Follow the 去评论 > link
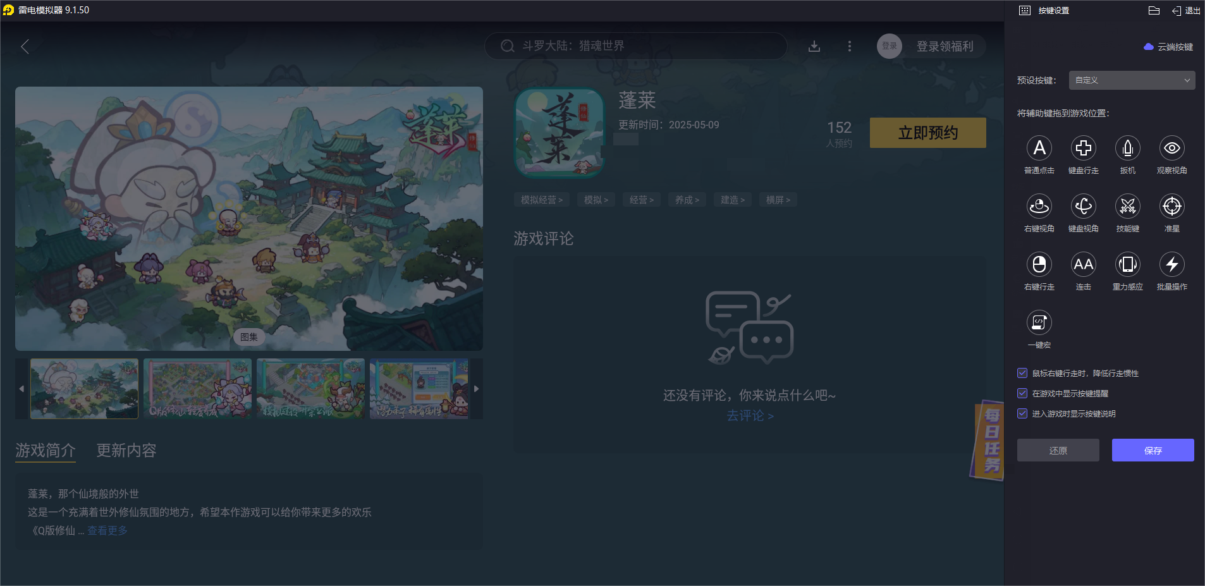The height and width of the screenshot is (586, 1205). tap(750, 415)
